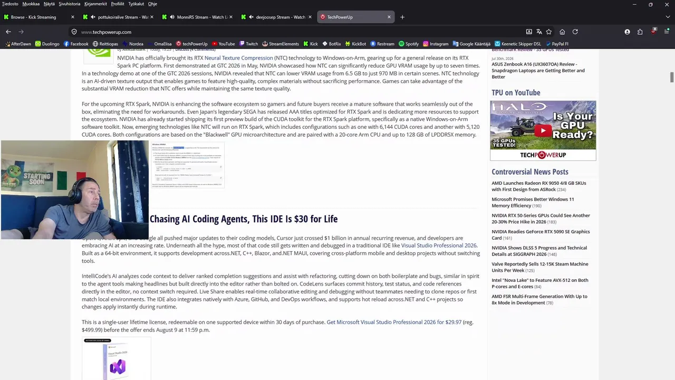Mute the MonniRS Stream tab audio

172,17
